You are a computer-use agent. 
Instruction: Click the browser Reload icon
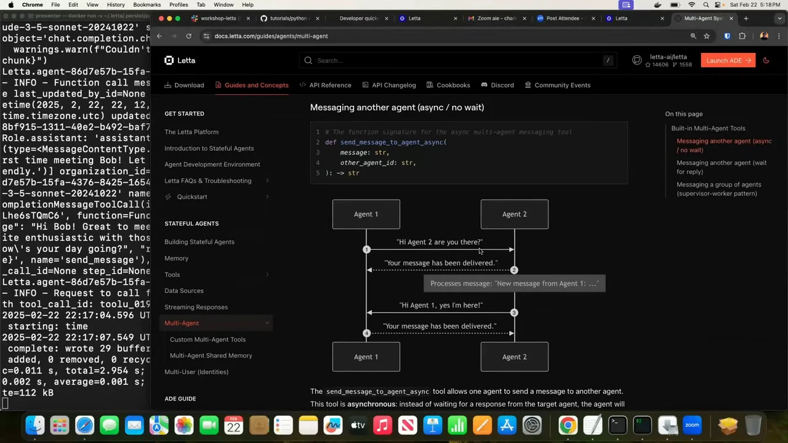click(x=188, y=36)
